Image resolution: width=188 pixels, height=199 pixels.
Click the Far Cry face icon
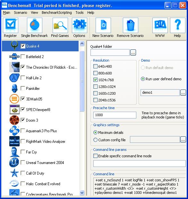click(14, 152)
